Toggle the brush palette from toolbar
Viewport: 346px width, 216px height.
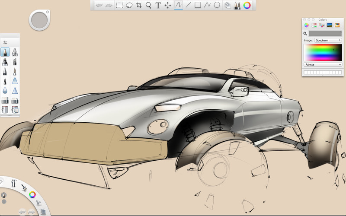pos(237,6)
